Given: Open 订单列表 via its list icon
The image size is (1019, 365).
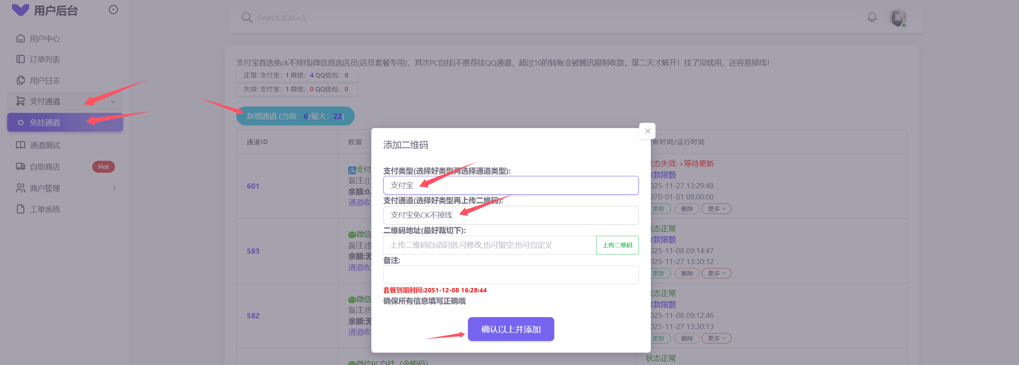Looking at the screenshot, I should 20,59.
